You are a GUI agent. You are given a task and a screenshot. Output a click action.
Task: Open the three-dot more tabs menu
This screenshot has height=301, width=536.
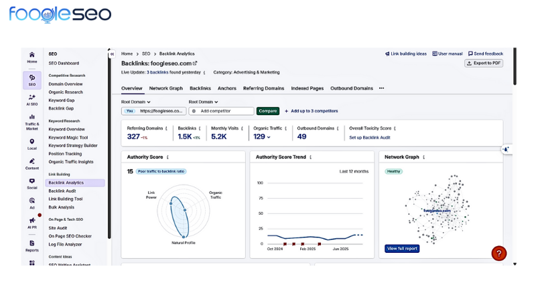coord(381,88)
